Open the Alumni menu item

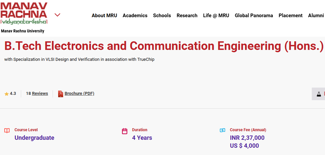tap(316, 16)
